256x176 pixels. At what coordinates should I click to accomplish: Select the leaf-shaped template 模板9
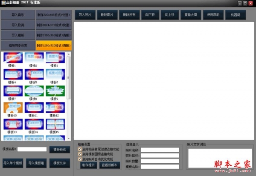point(55,91)
